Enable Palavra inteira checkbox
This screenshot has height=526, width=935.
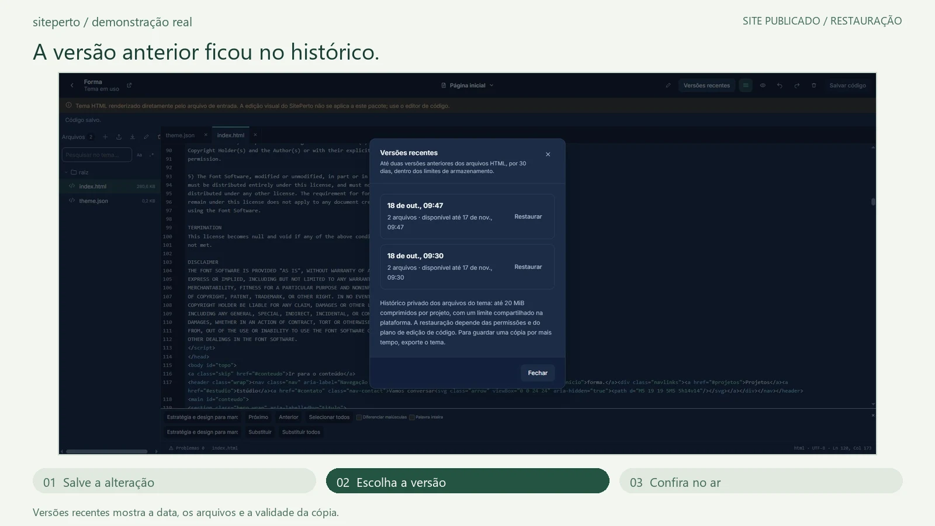pyautogui.click(x=412, y=417)
